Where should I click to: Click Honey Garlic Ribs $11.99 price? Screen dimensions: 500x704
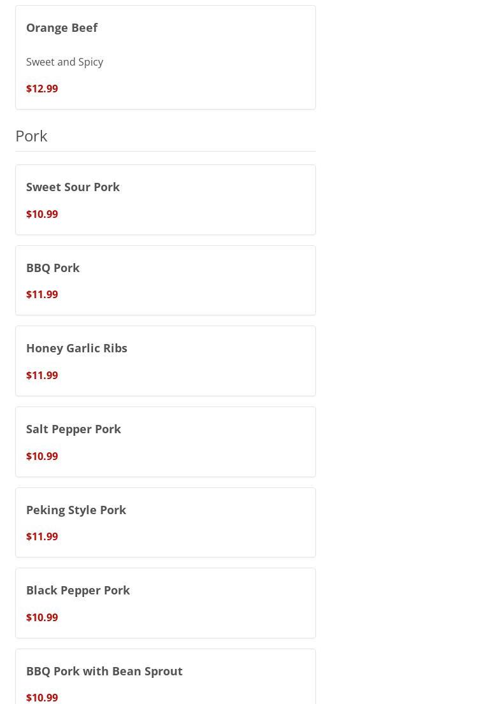tap(42, 375)
